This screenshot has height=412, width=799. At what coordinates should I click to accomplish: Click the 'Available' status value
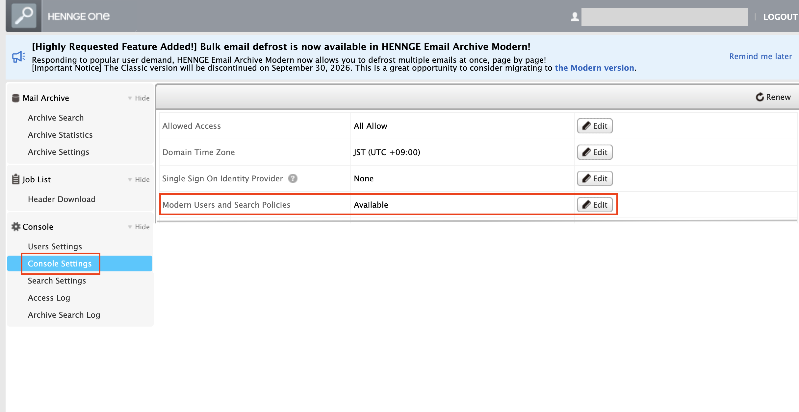(x=371, y=205)
